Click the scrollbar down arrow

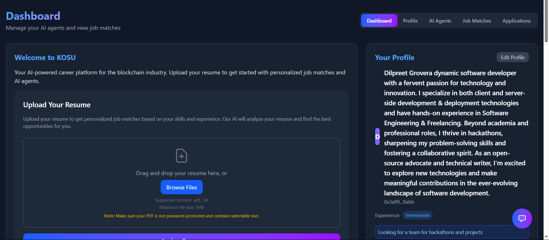[x=546, y=237]
